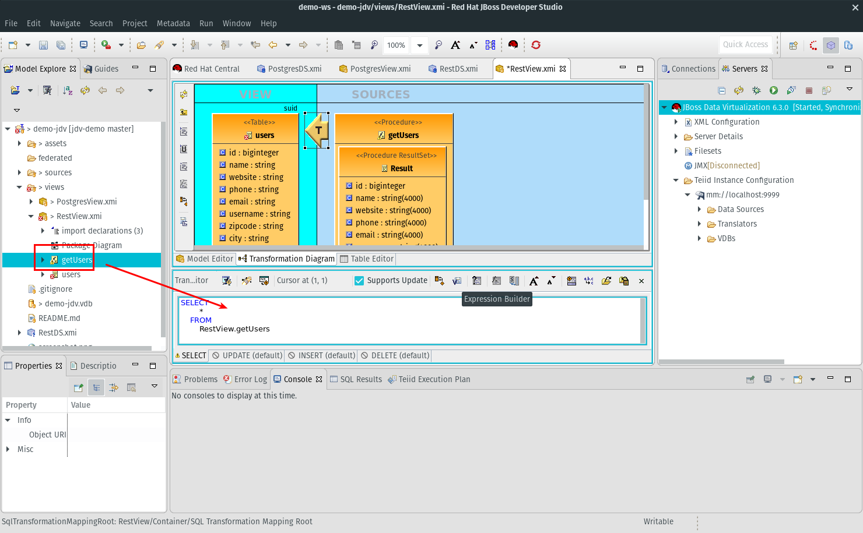Screen dimensions: 863x533
Task: Close the transformation editor with X icon
Action: (x=641, y=281)
